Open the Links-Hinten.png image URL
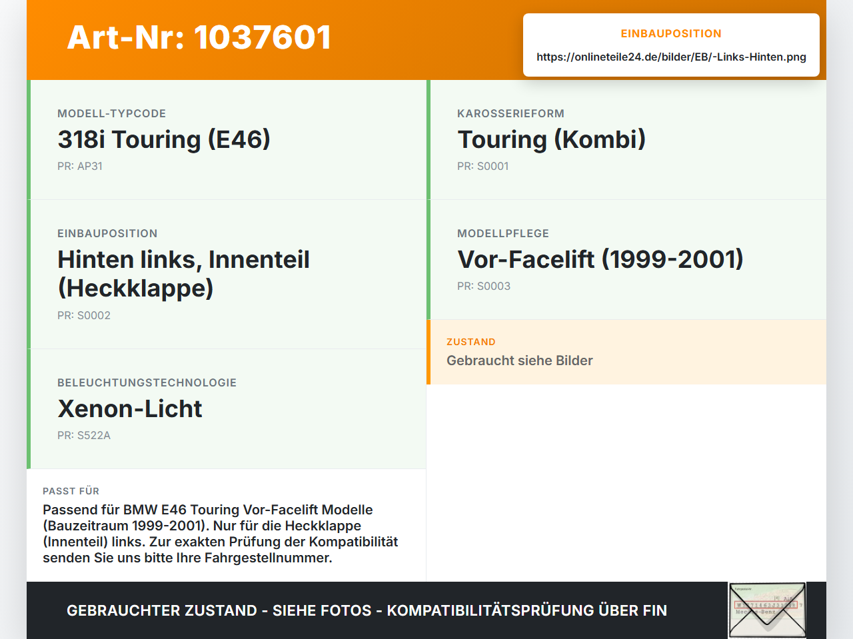Viewport: 853px width, 639px height. coord(671,57)
